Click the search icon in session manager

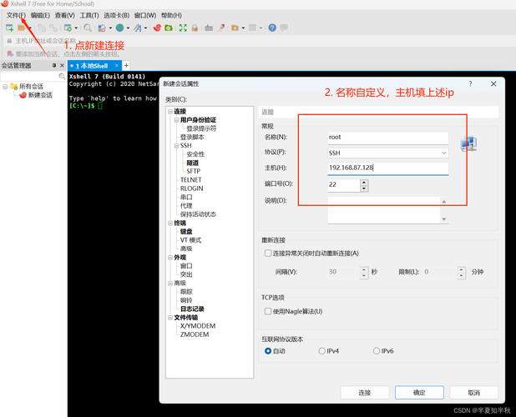pyautogui.click(x=62, y=76)
